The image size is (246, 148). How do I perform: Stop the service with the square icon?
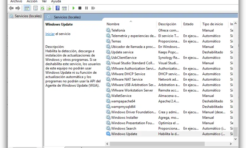coord(80,8)
